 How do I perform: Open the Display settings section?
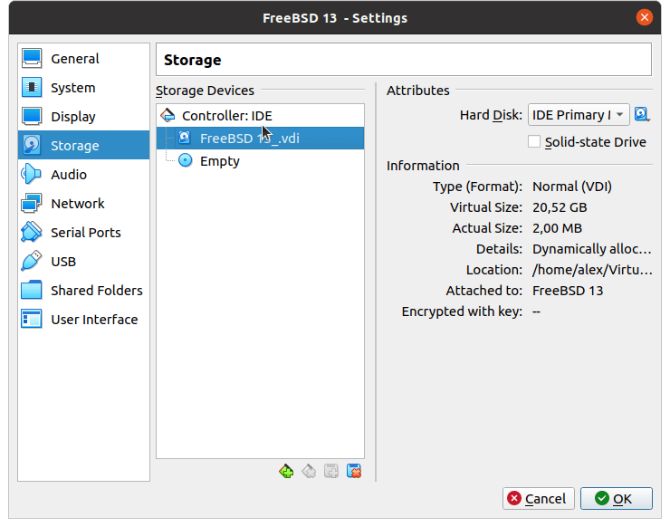(83, 117)
